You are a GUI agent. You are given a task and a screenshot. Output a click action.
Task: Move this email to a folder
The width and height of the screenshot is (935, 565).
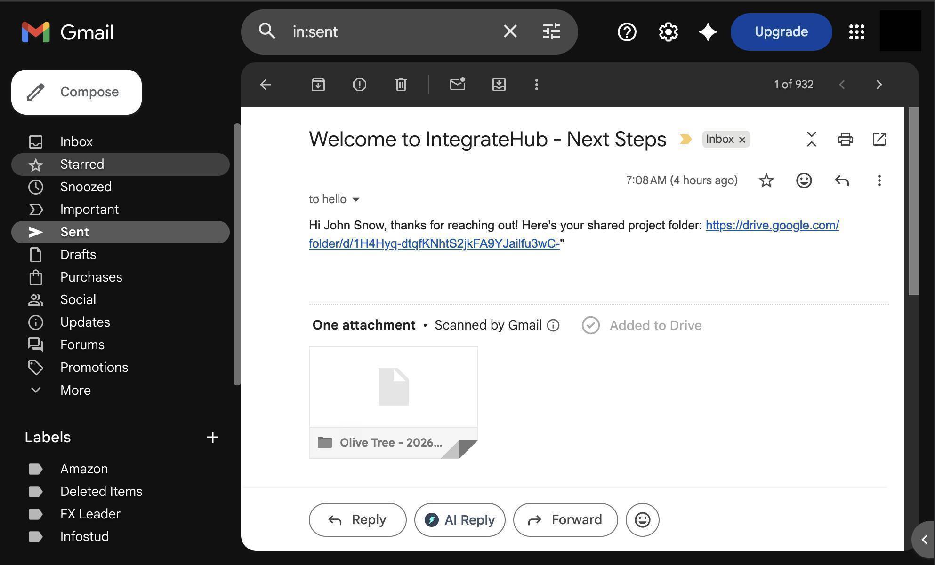(x=499, y=85)
